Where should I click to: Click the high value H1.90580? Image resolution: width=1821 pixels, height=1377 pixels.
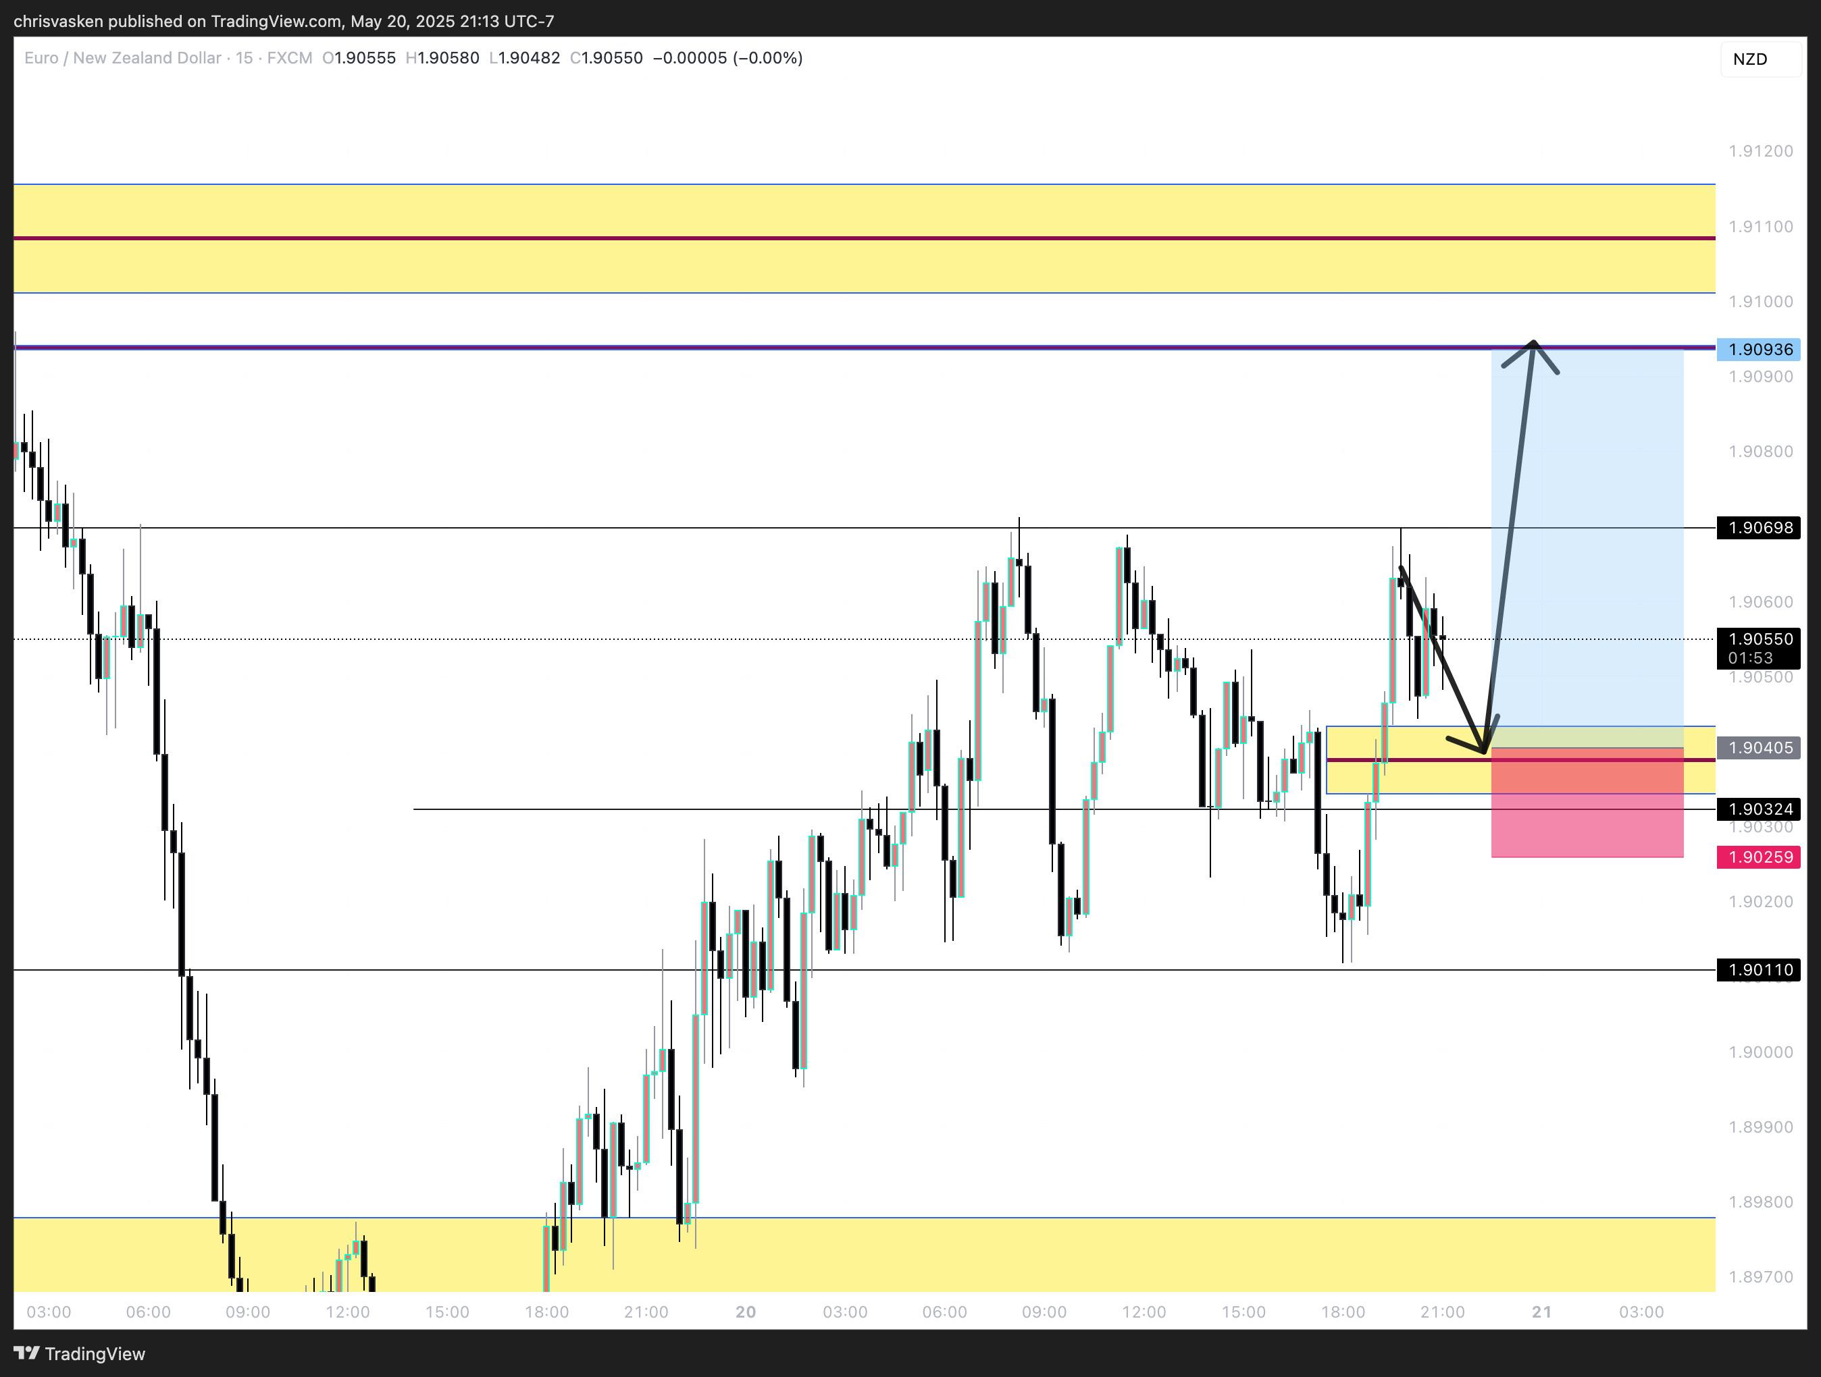tap(443, 59)
